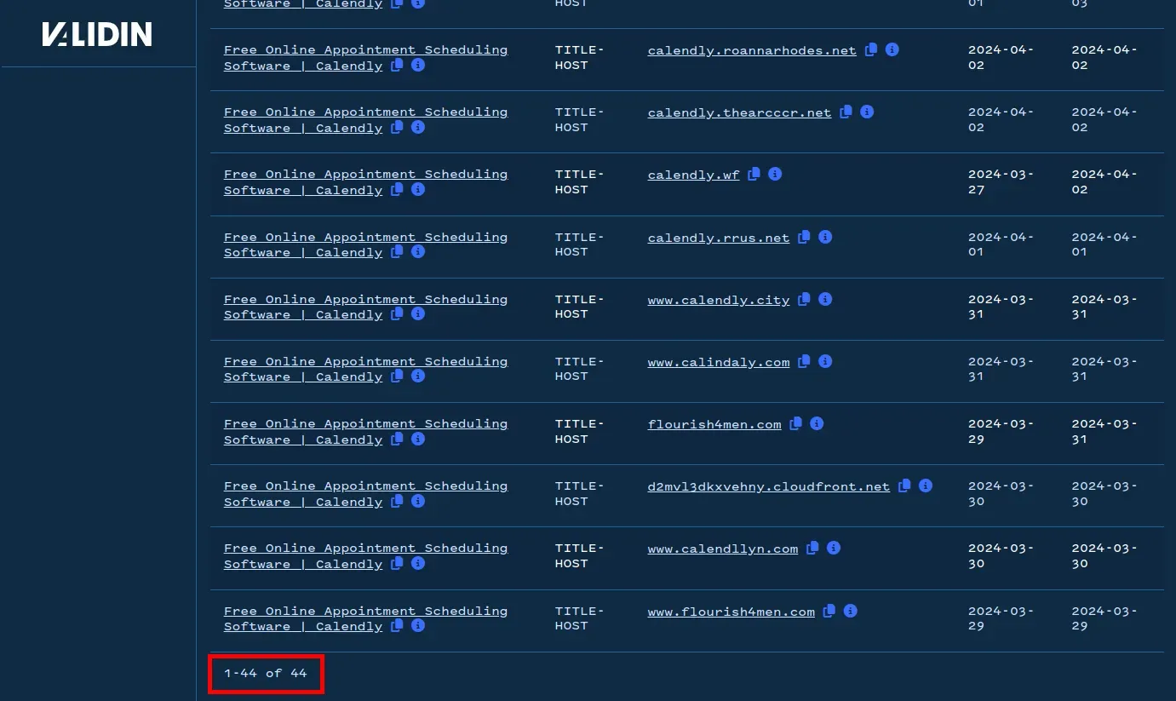This screenshot has height=701, width=1176.
Task: Show title info in calendly.wf row
Action: point(418,189)
